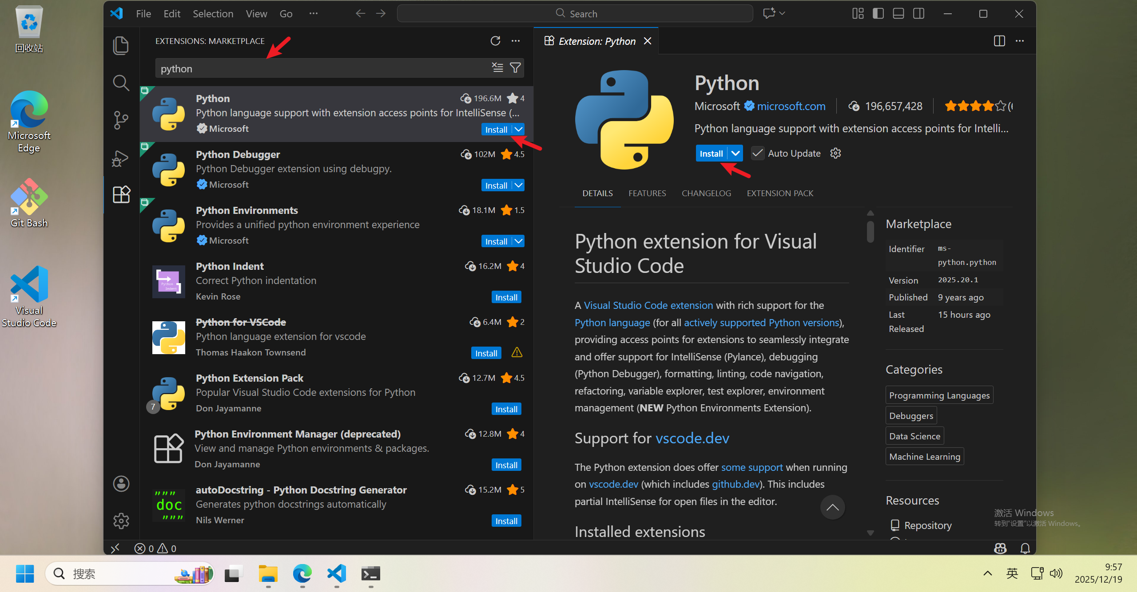Toggle the Auto Update checkbox

[758, 153]
